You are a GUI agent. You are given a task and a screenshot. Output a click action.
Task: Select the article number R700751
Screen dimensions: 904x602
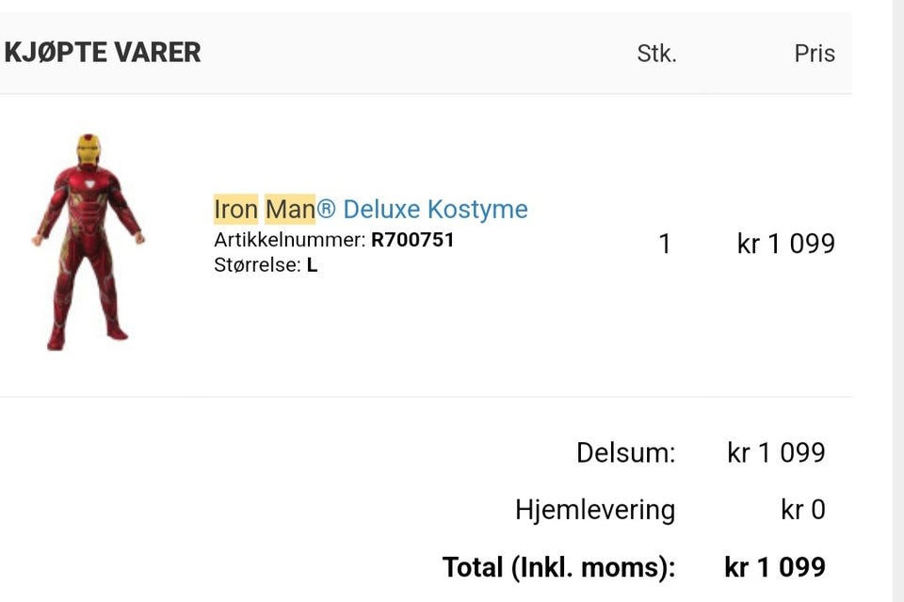tap(412, 240)
